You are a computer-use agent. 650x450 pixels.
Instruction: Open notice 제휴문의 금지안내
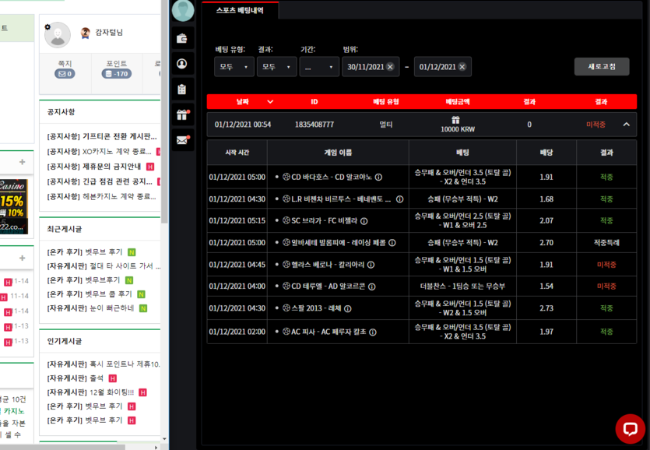(94, 167)
